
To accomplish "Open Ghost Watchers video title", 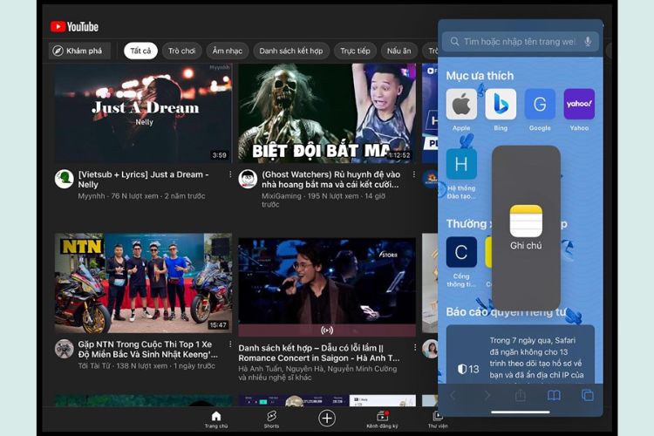I will (330, 180).
